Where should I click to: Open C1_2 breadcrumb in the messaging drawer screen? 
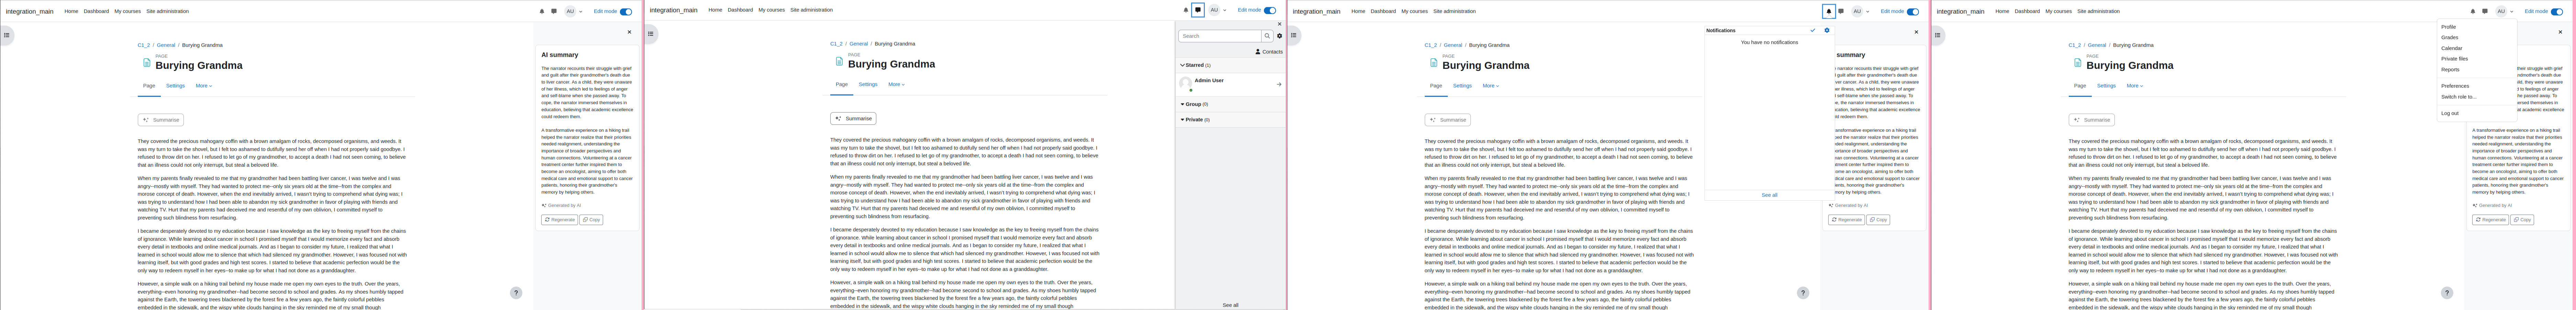pyautogui.click(x=836, y=44)
